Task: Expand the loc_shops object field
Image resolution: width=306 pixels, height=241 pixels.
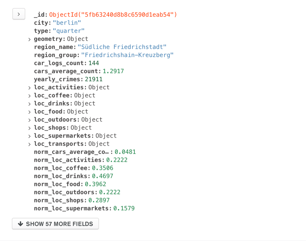Action: tap(29, 128)
